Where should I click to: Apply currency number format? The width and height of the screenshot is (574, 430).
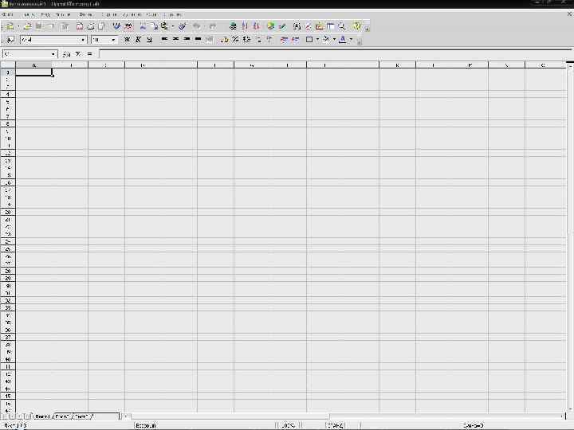(224, 40)
